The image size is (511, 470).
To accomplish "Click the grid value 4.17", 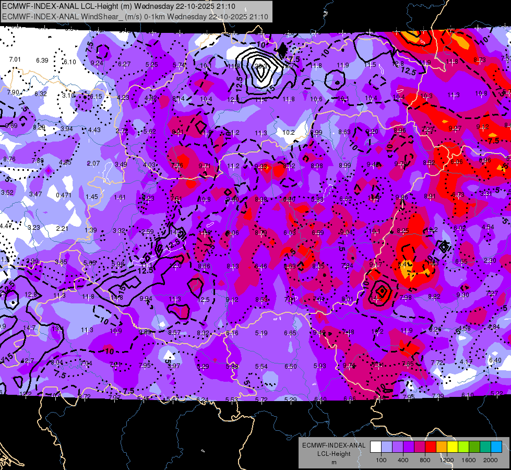I will (x=466, y=362).
